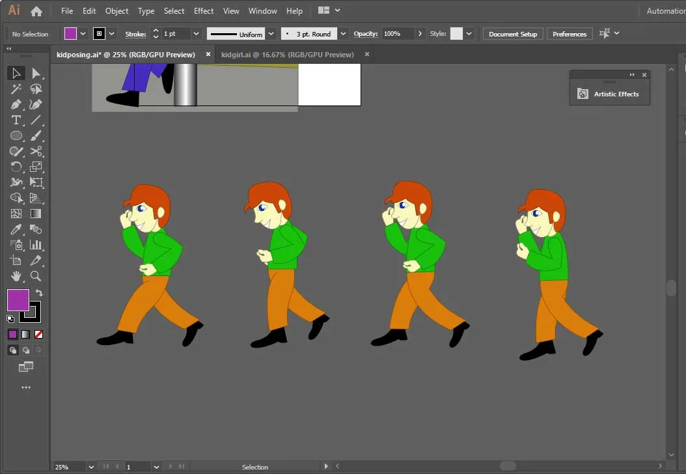Click the Stroke panel link

pos(135,34)
